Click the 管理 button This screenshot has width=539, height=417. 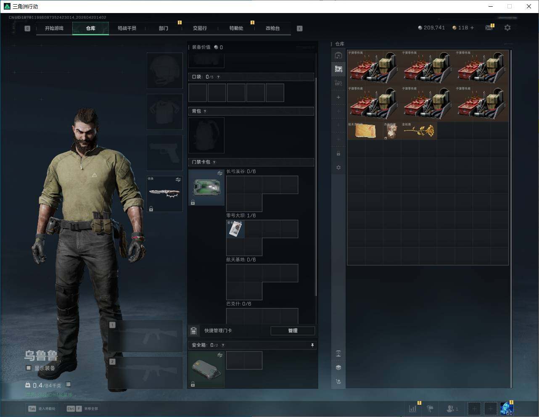[x=293, y=330]
